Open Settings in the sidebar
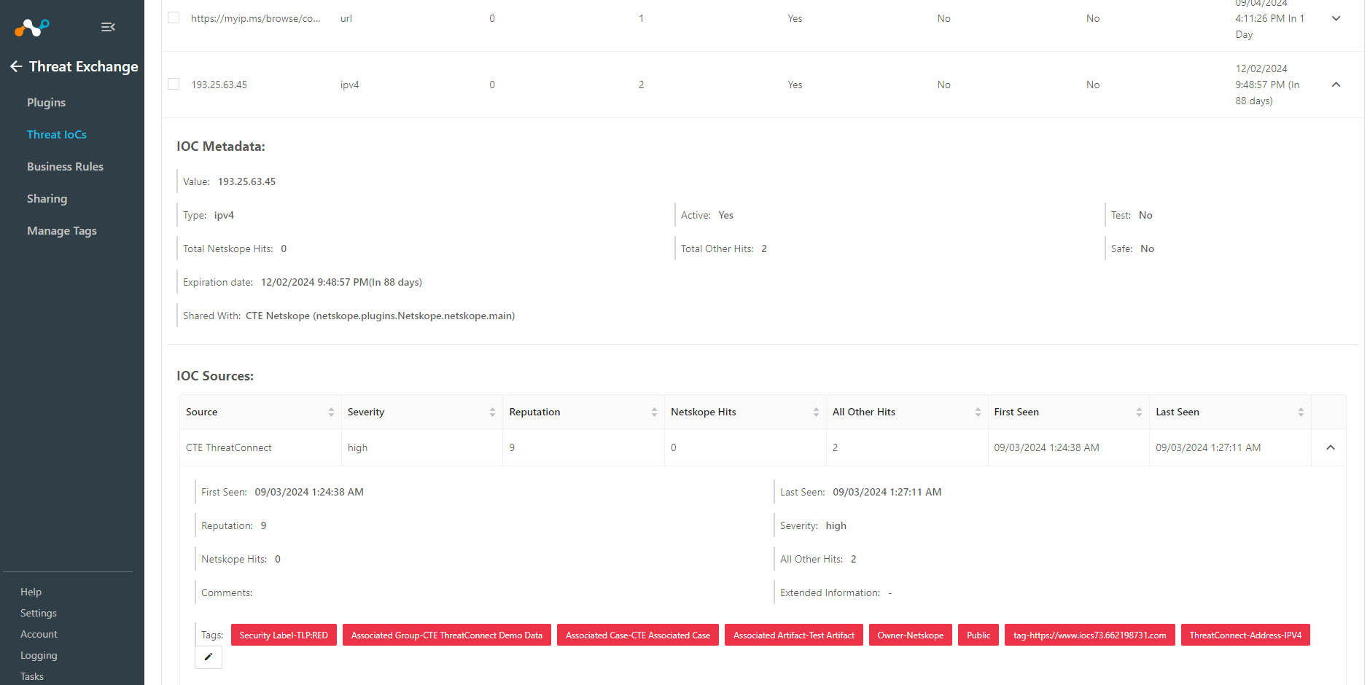1370x685 pixels. point(39,613)
